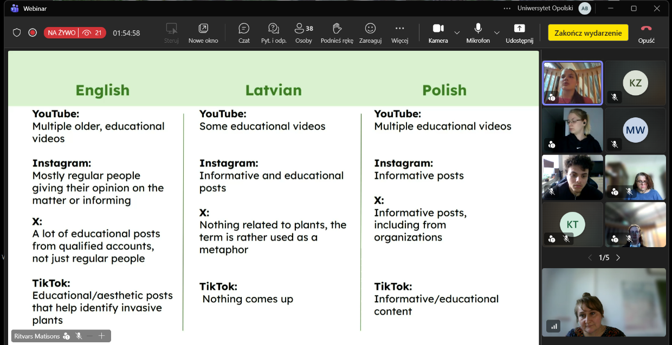Click the Webinar window title
Viewport: 672px width, 345px height.
(35, 8)
